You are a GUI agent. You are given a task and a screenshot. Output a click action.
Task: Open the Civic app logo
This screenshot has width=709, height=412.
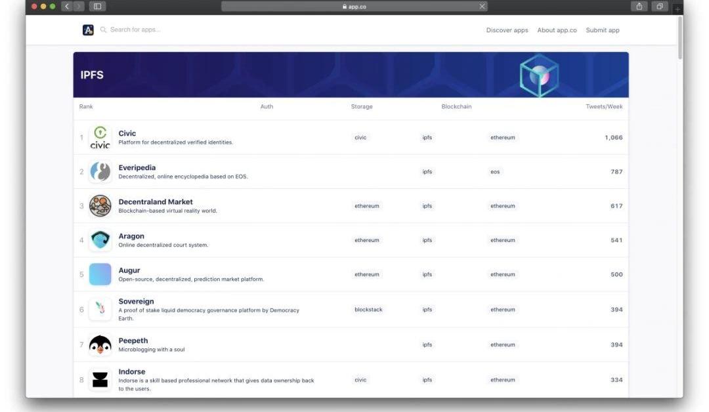point(100,137)
